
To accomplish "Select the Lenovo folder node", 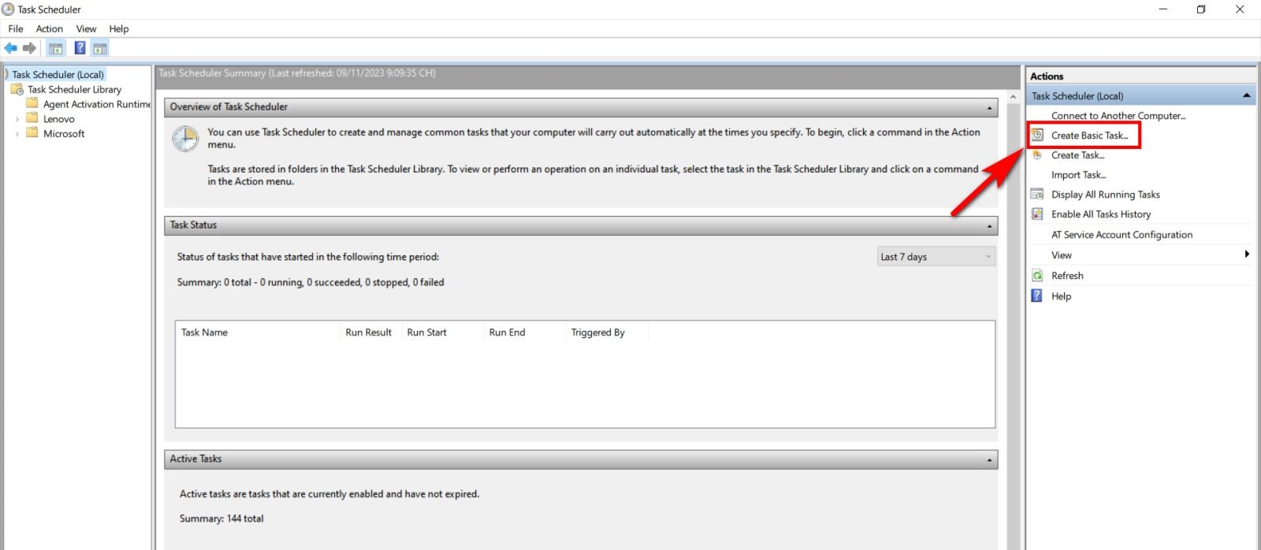I will click(x=59, y=119).
